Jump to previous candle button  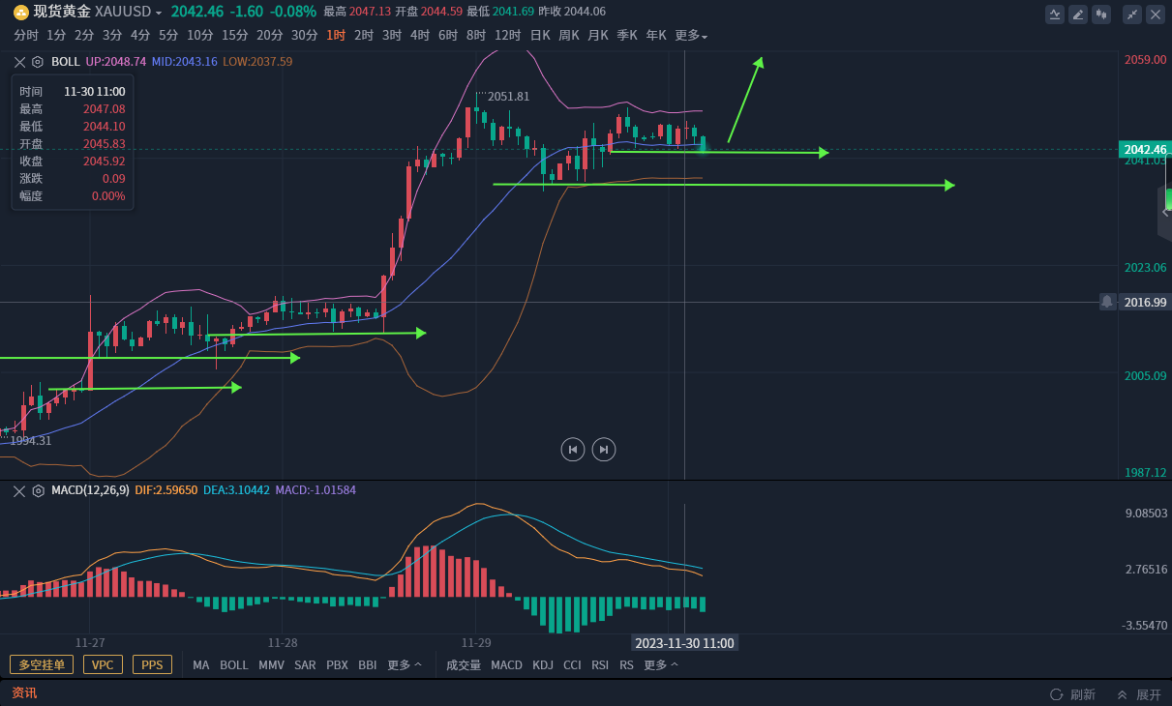[x=573, y=449]
